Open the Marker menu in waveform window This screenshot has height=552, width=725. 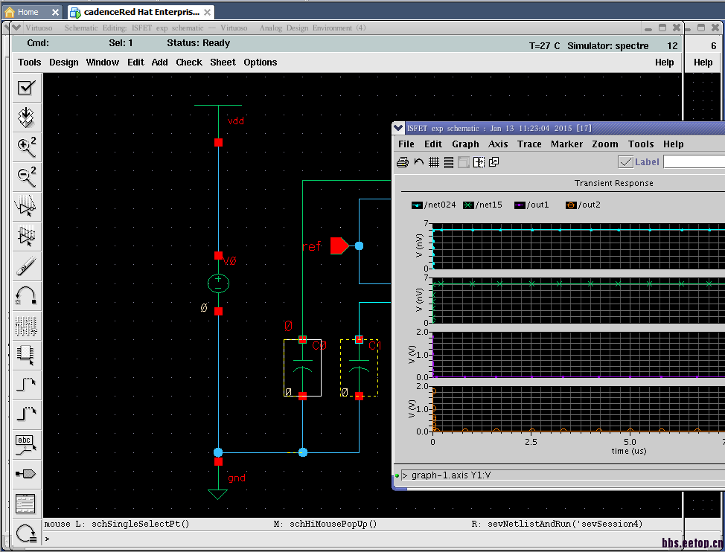coord(566,144)
